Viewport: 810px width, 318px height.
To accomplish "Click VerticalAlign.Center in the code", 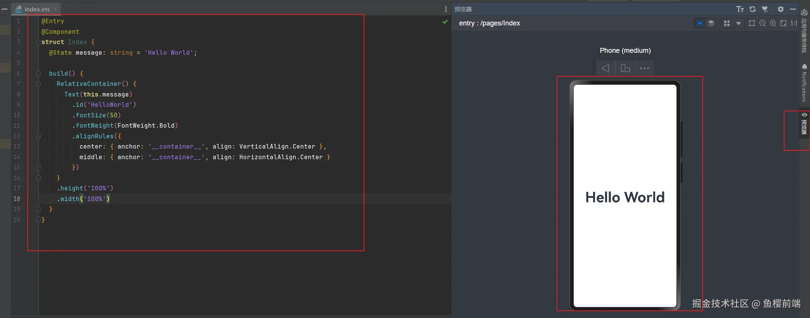I will (277, 147).
